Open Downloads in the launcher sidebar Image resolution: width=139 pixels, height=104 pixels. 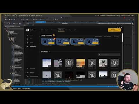coord(31,69)
